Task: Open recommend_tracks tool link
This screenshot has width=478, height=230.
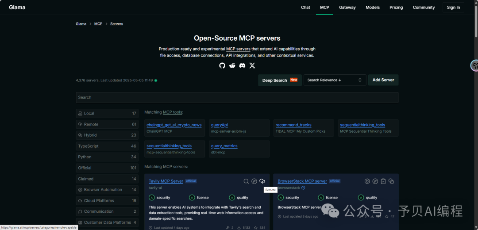Action: (x=293, y=125)
